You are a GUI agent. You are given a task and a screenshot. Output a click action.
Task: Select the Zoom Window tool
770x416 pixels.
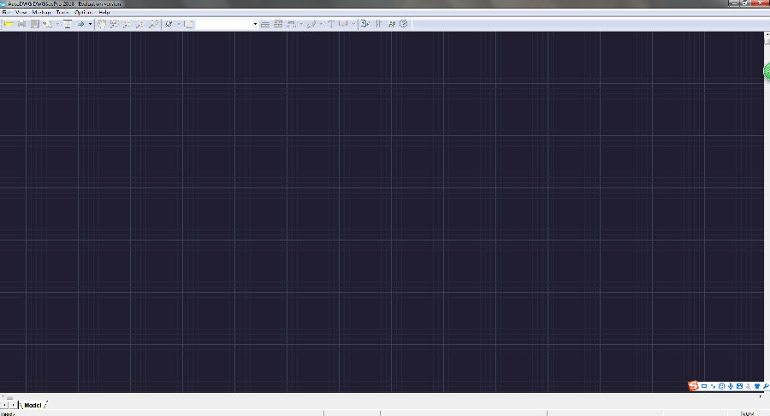115,24
